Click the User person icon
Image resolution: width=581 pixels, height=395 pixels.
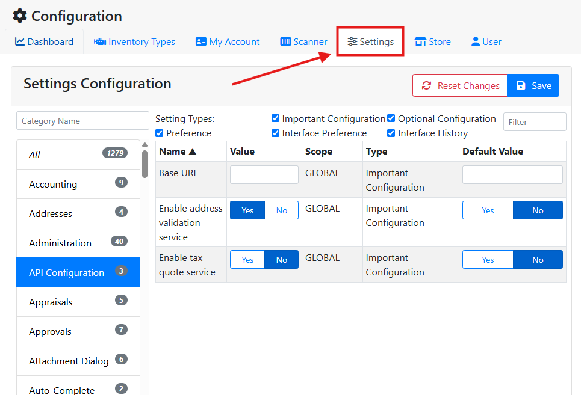[x=476, y=41]
